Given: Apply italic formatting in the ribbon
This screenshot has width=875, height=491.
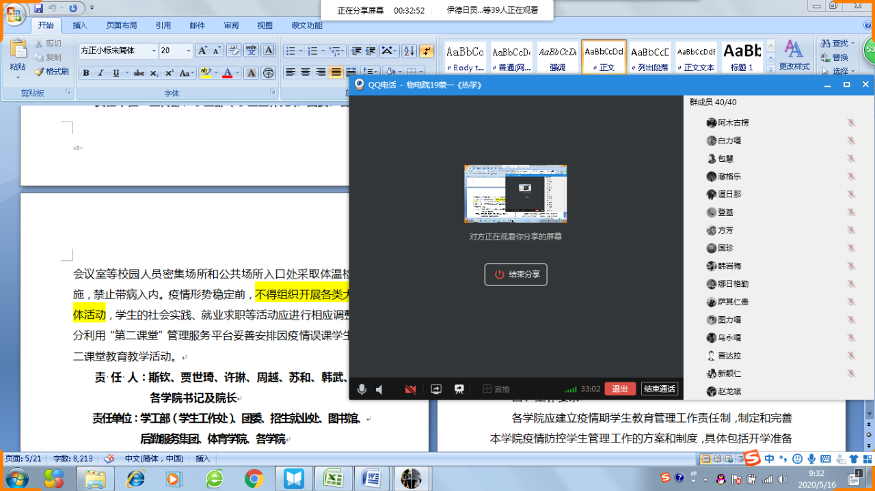Looking at the screenshot, I should coord(100,73).
